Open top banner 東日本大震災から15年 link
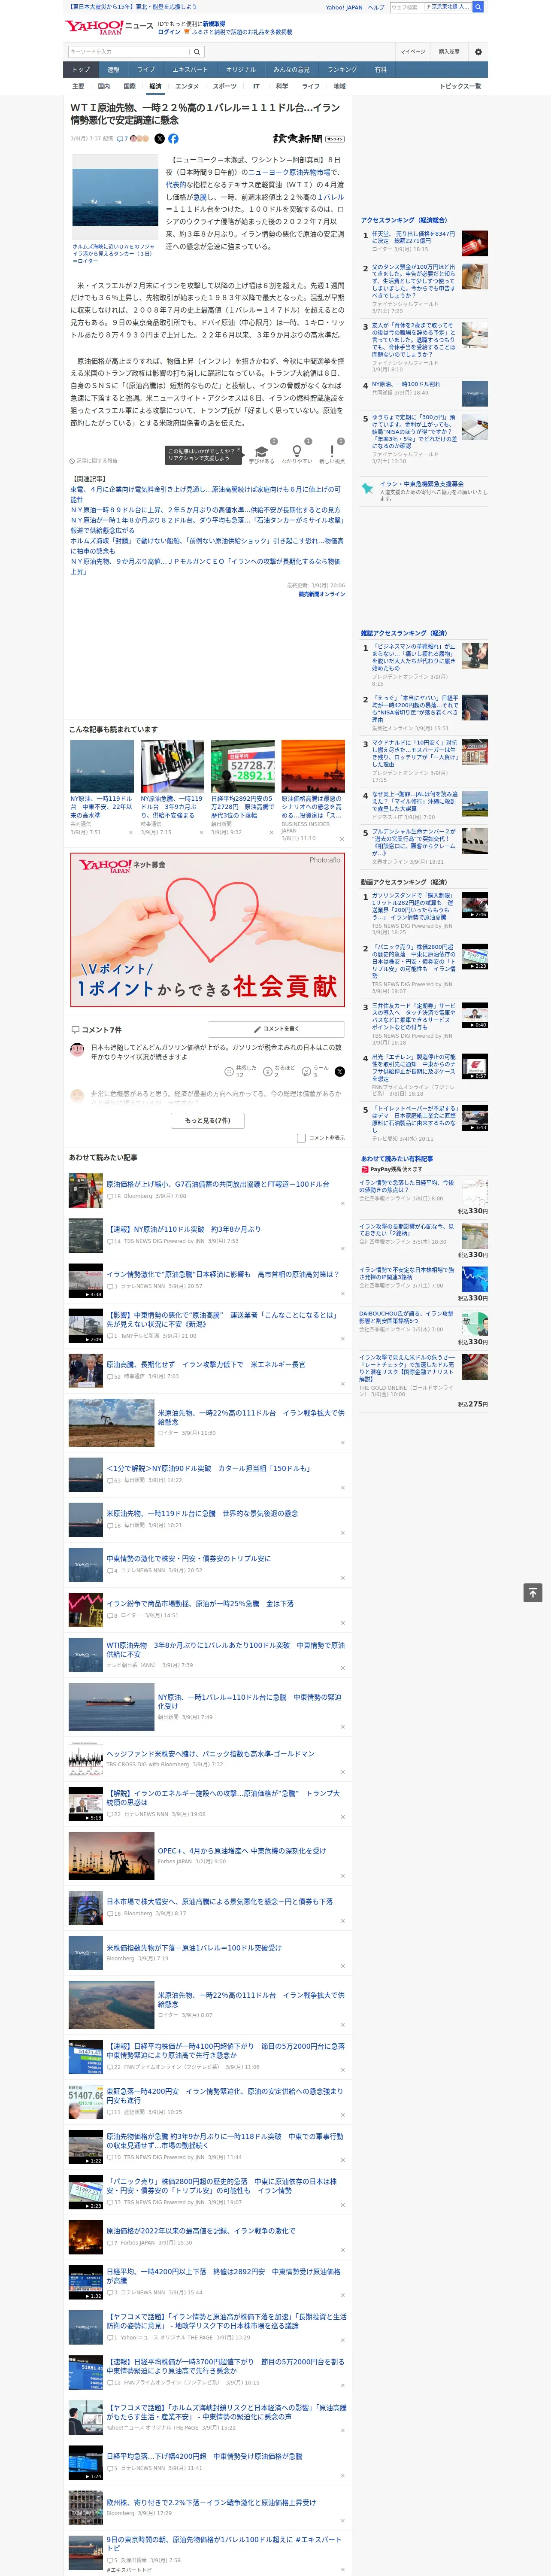The height and width of the screenshot is (2576, 551). (133, 6)
